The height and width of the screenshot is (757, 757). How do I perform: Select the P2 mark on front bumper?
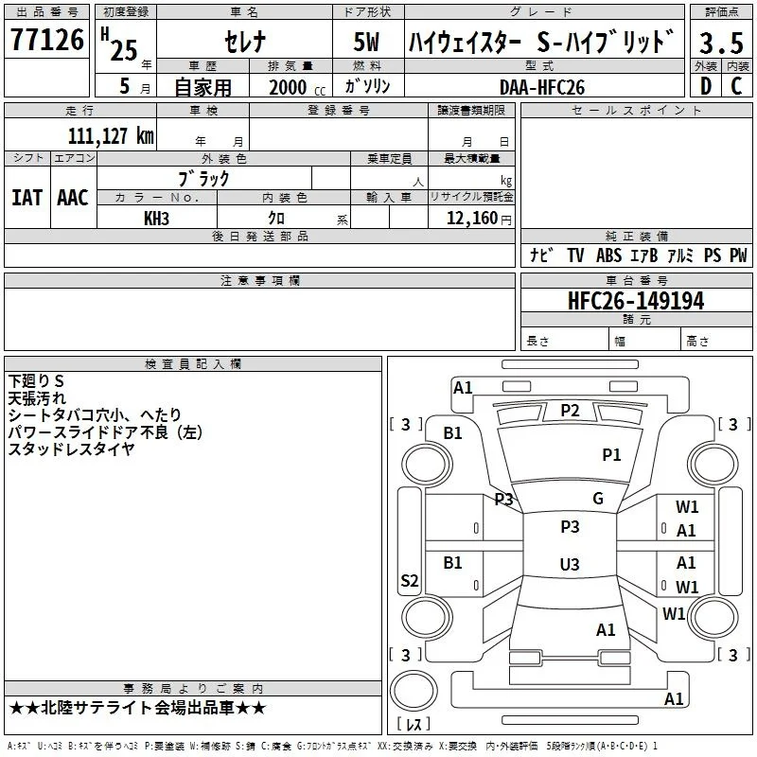coord(570,411)
